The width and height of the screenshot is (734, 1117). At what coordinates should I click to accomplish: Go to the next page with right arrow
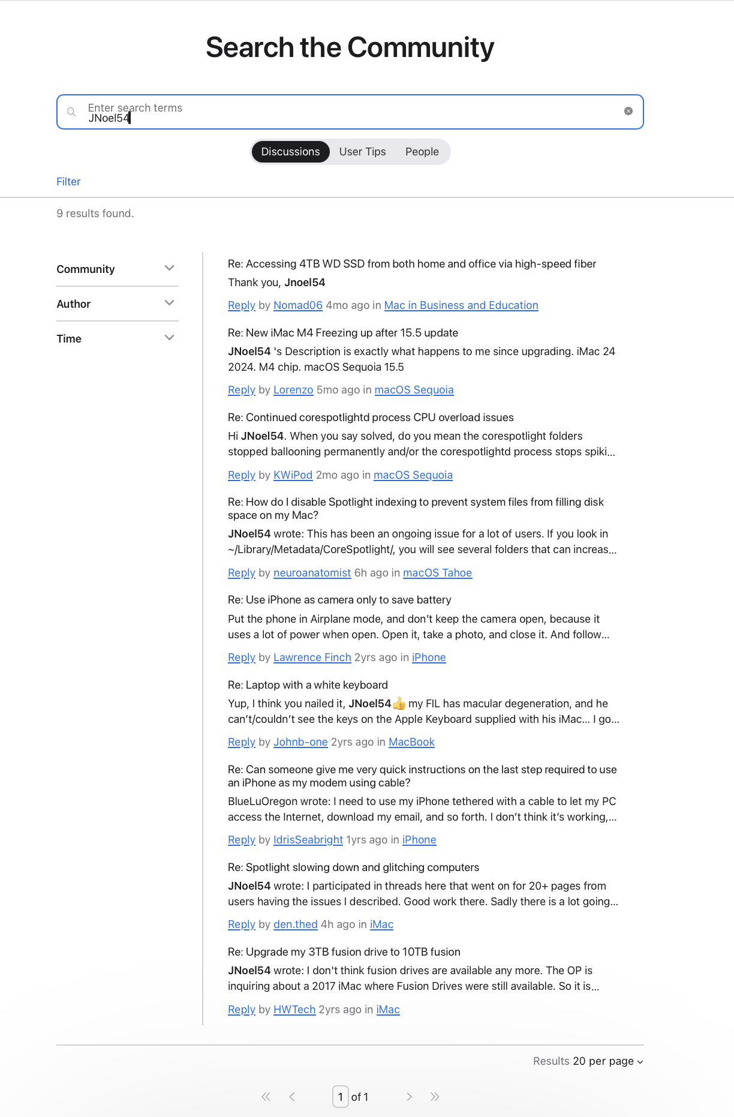409,1097
